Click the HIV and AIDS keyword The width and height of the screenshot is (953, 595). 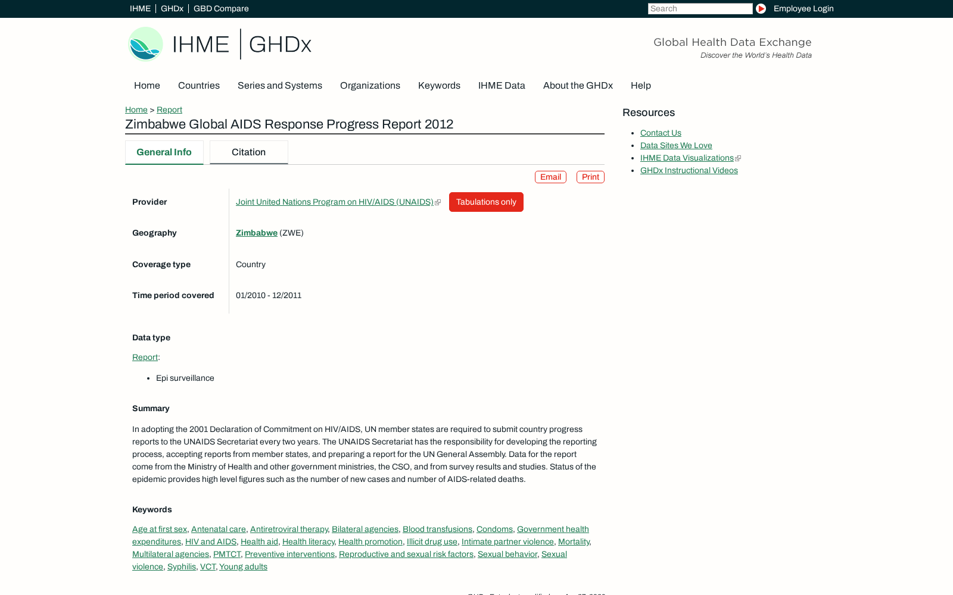tap(211, 541)
